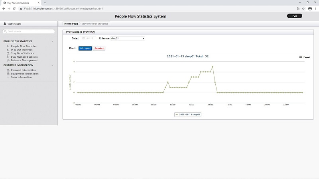Viewport: 319px width, 179px height.
Task: Open People Flow Statistics menu item
Action: (24, 46)
